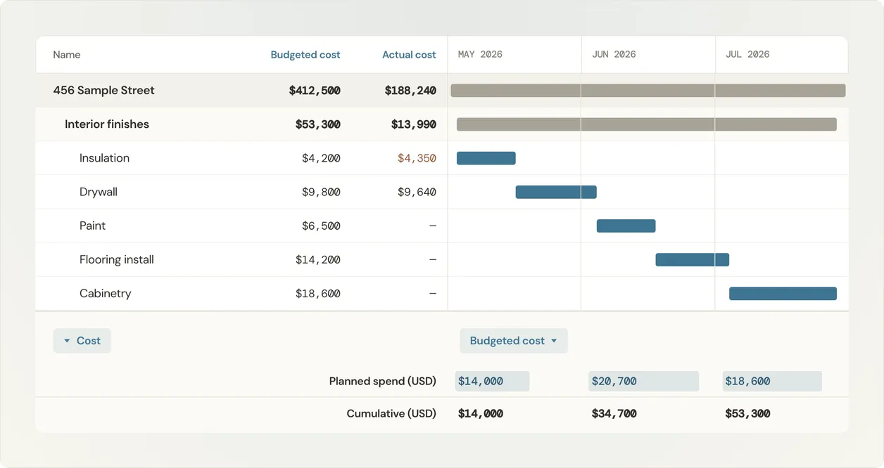
Task: Sort by the Actual cost column header
Action: (409, 55)
